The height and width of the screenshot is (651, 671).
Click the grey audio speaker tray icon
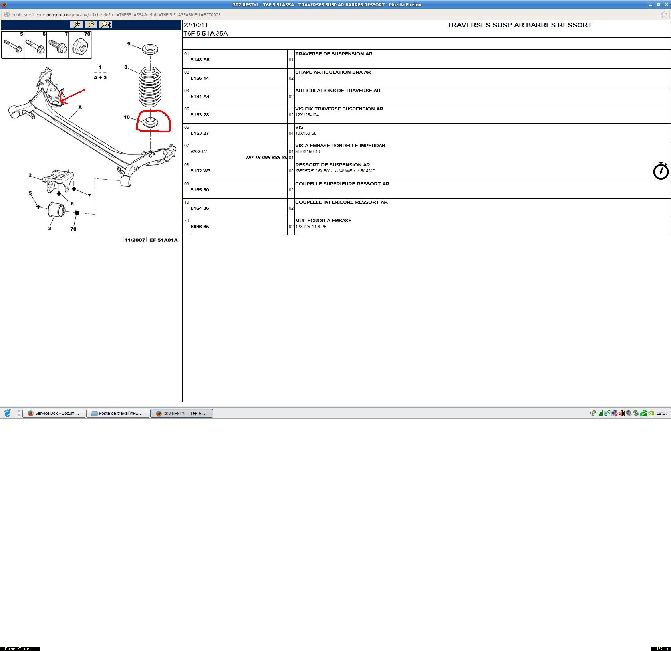click(629, 413)
